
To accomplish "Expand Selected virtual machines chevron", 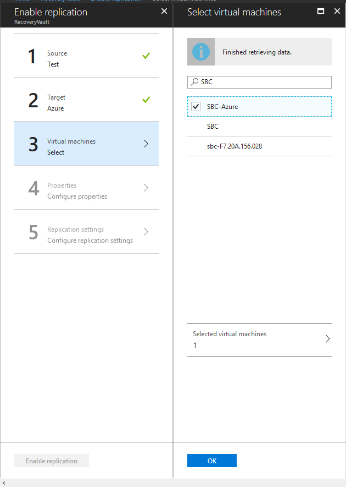I will [328, 338].
